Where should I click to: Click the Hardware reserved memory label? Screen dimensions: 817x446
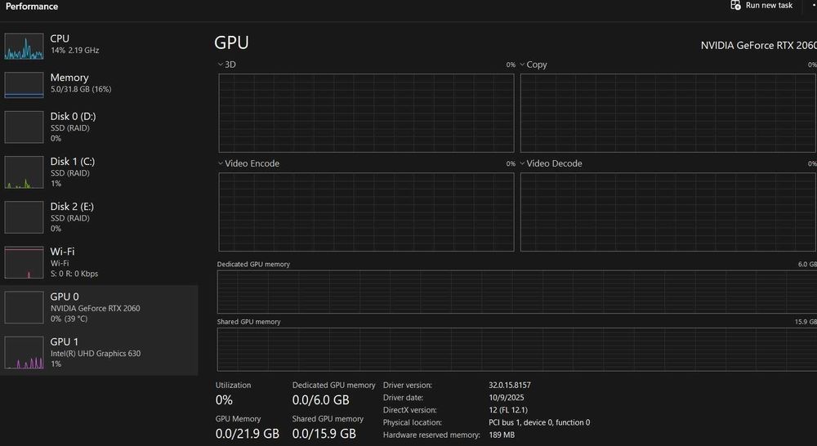[431, 435]
